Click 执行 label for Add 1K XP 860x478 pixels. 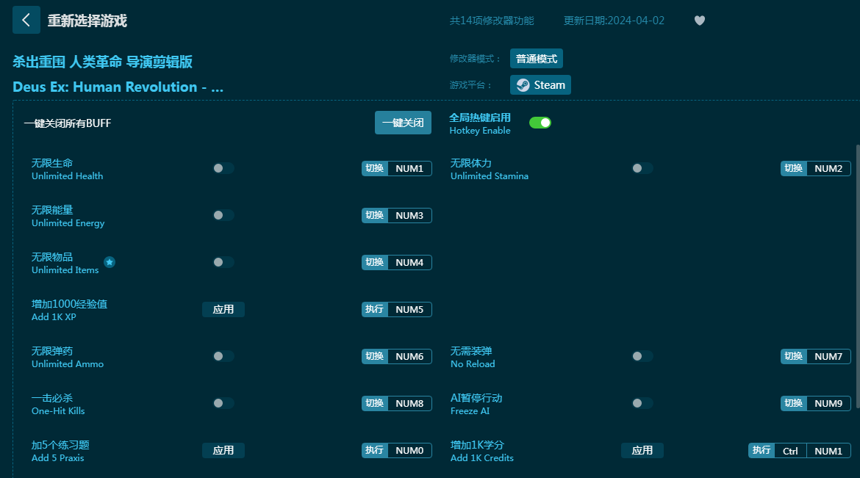(375, 309)
